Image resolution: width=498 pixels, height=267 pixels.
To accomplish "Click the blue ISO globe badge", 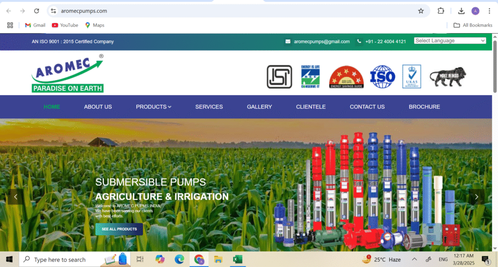I will click(383, 77).
